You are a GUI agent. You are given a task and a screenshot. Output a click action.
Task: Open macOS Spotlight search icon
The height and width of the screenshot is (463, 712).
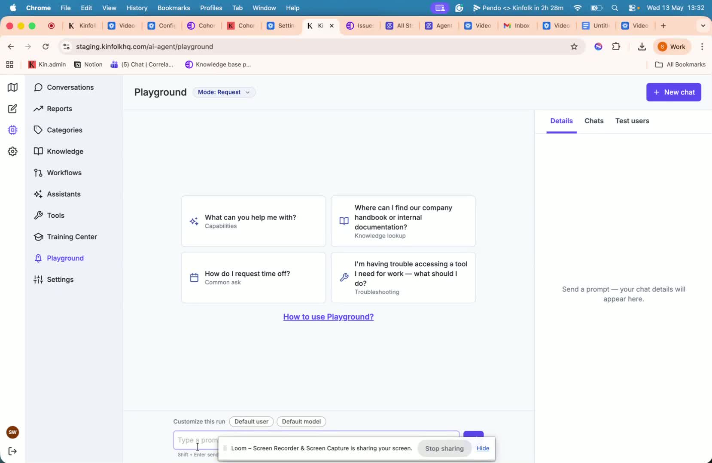(x=615, y=8)
